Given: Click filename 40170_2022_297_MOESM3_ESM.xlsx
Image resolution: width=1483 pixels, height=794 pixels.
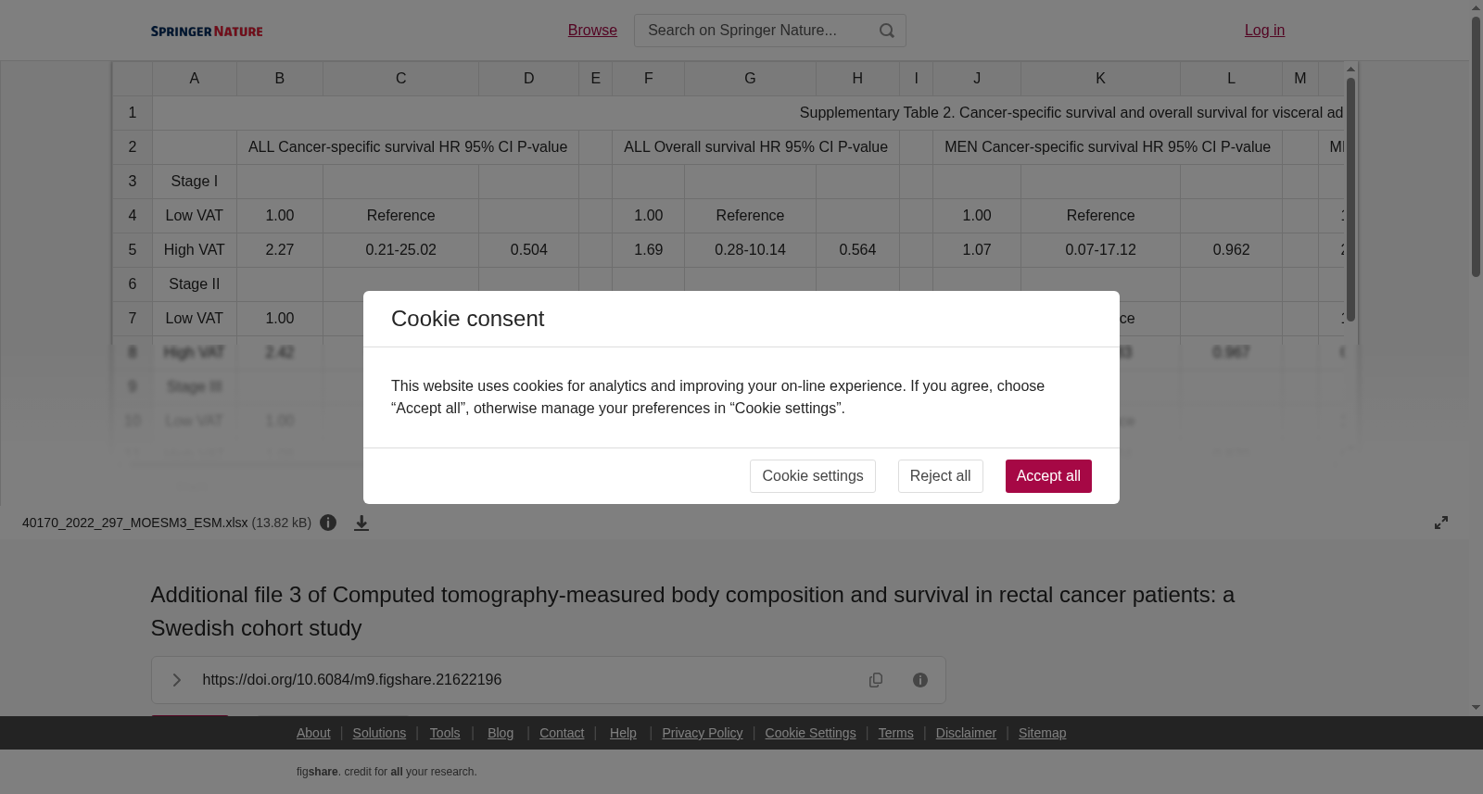Looking at the screenshot, I should tap(135, 523).
